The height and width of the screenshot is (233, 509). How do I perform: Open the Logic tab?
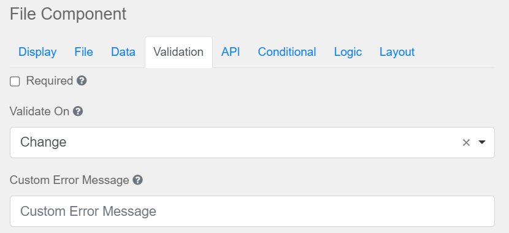pos(348,52)
